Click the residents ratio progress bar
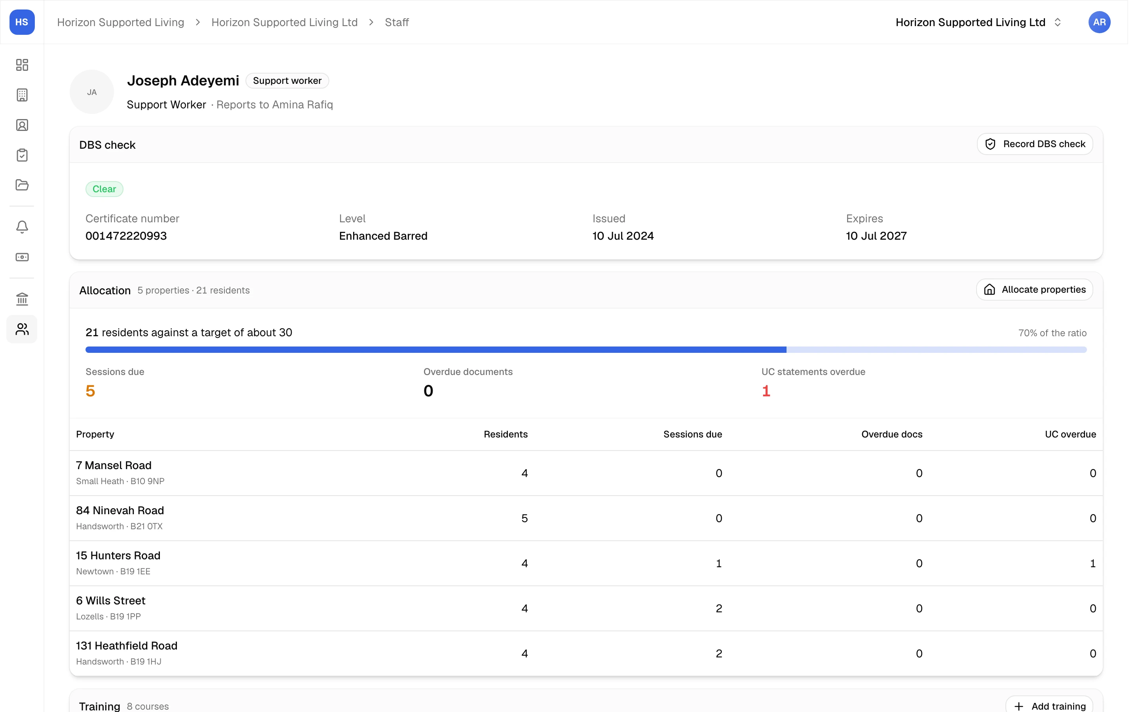Image resolution: width=1140 pixels, height=712 pixels. click(586, 350)
